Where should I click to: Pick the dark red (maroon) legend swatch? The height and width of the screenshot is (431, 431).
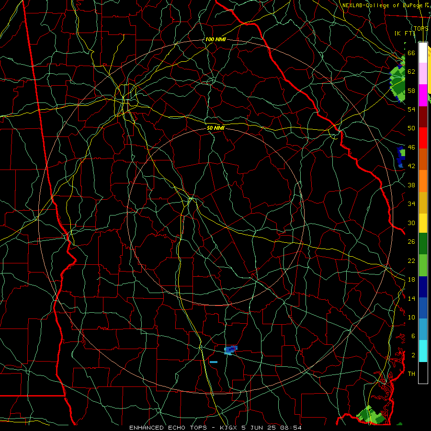click(x=423, y=116)
